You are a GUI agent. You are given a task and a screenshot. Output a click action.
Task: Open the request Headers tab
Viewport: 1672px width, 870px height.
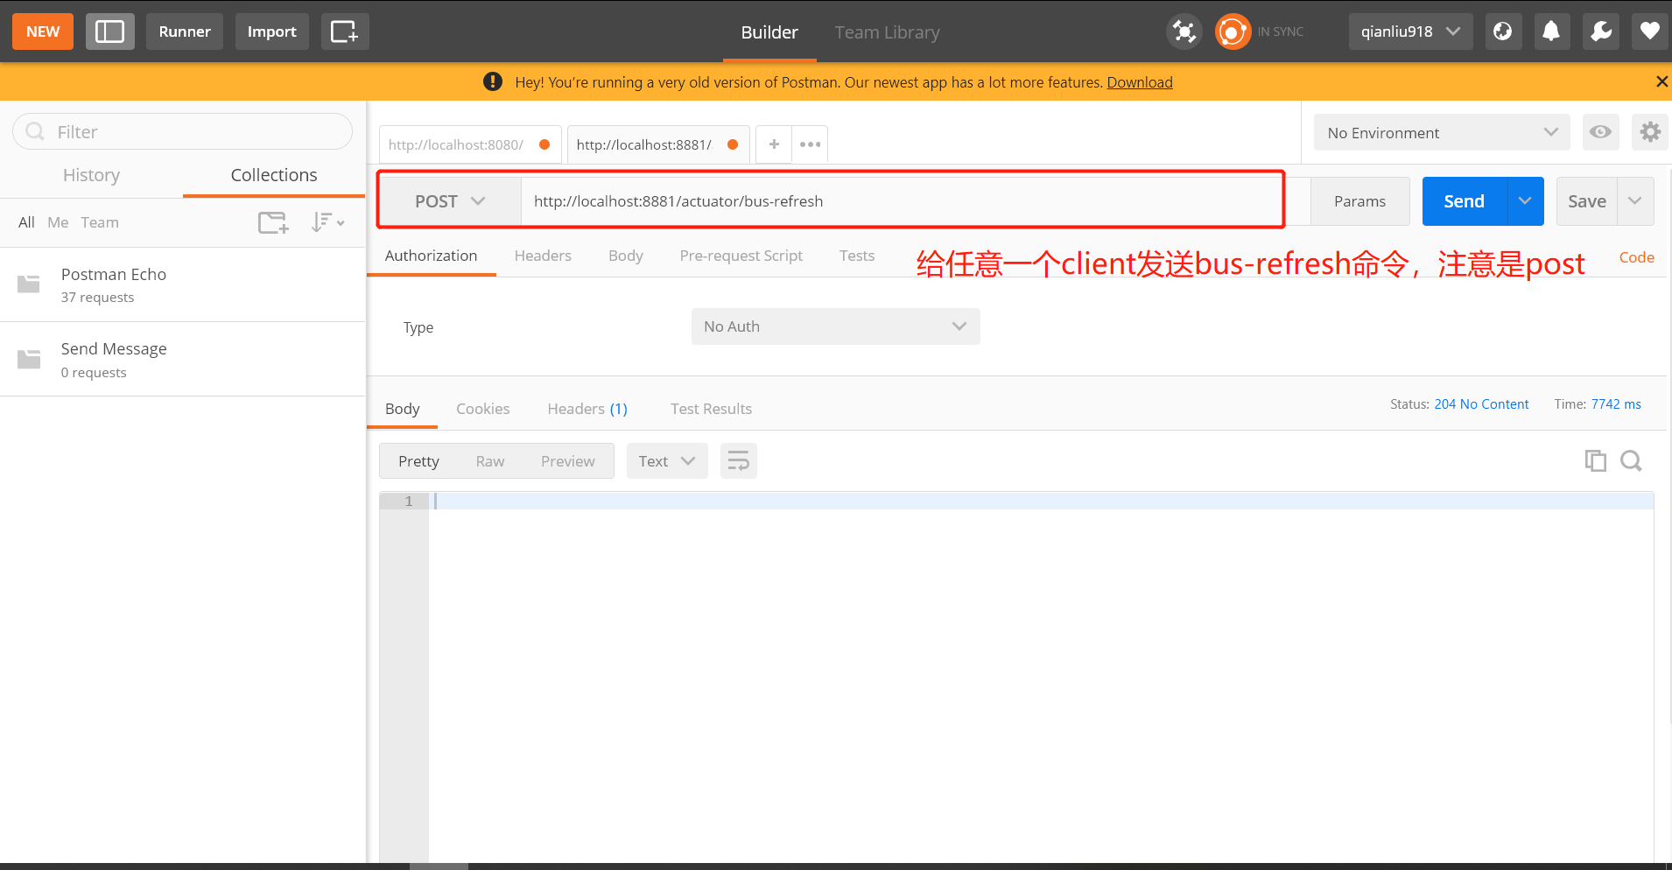(543, 256)
